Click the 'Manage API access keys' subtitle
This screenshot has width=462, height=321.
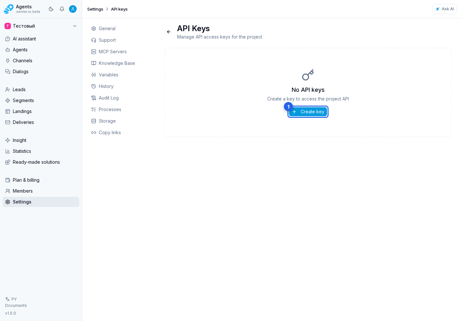click(219, 37)
